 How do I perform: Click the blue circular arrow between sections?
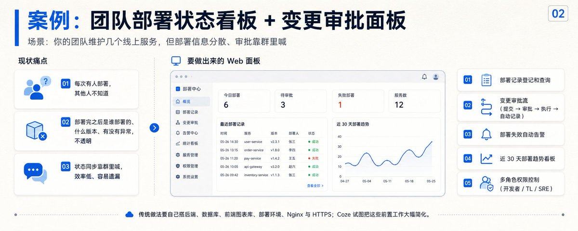(154, 128)
